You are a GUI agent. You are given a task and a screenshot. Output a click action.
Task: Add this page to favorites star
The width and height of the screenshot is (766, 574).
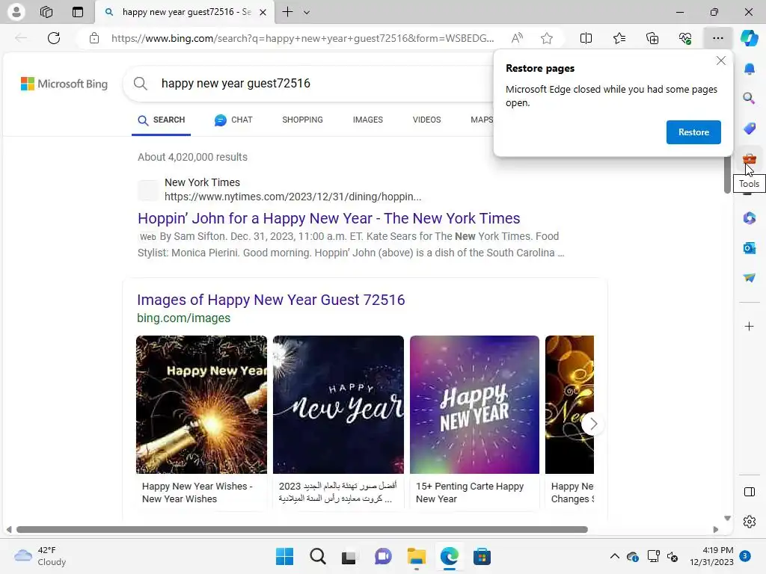click(547, 38)
